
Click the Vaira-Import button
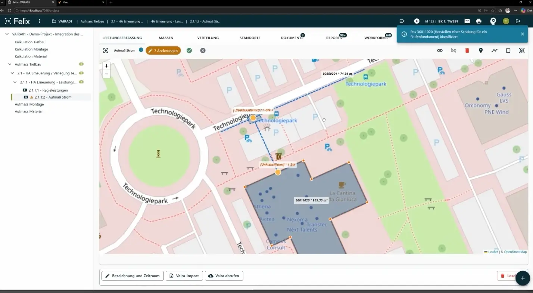pyautogui.click(x=184, y=276)
